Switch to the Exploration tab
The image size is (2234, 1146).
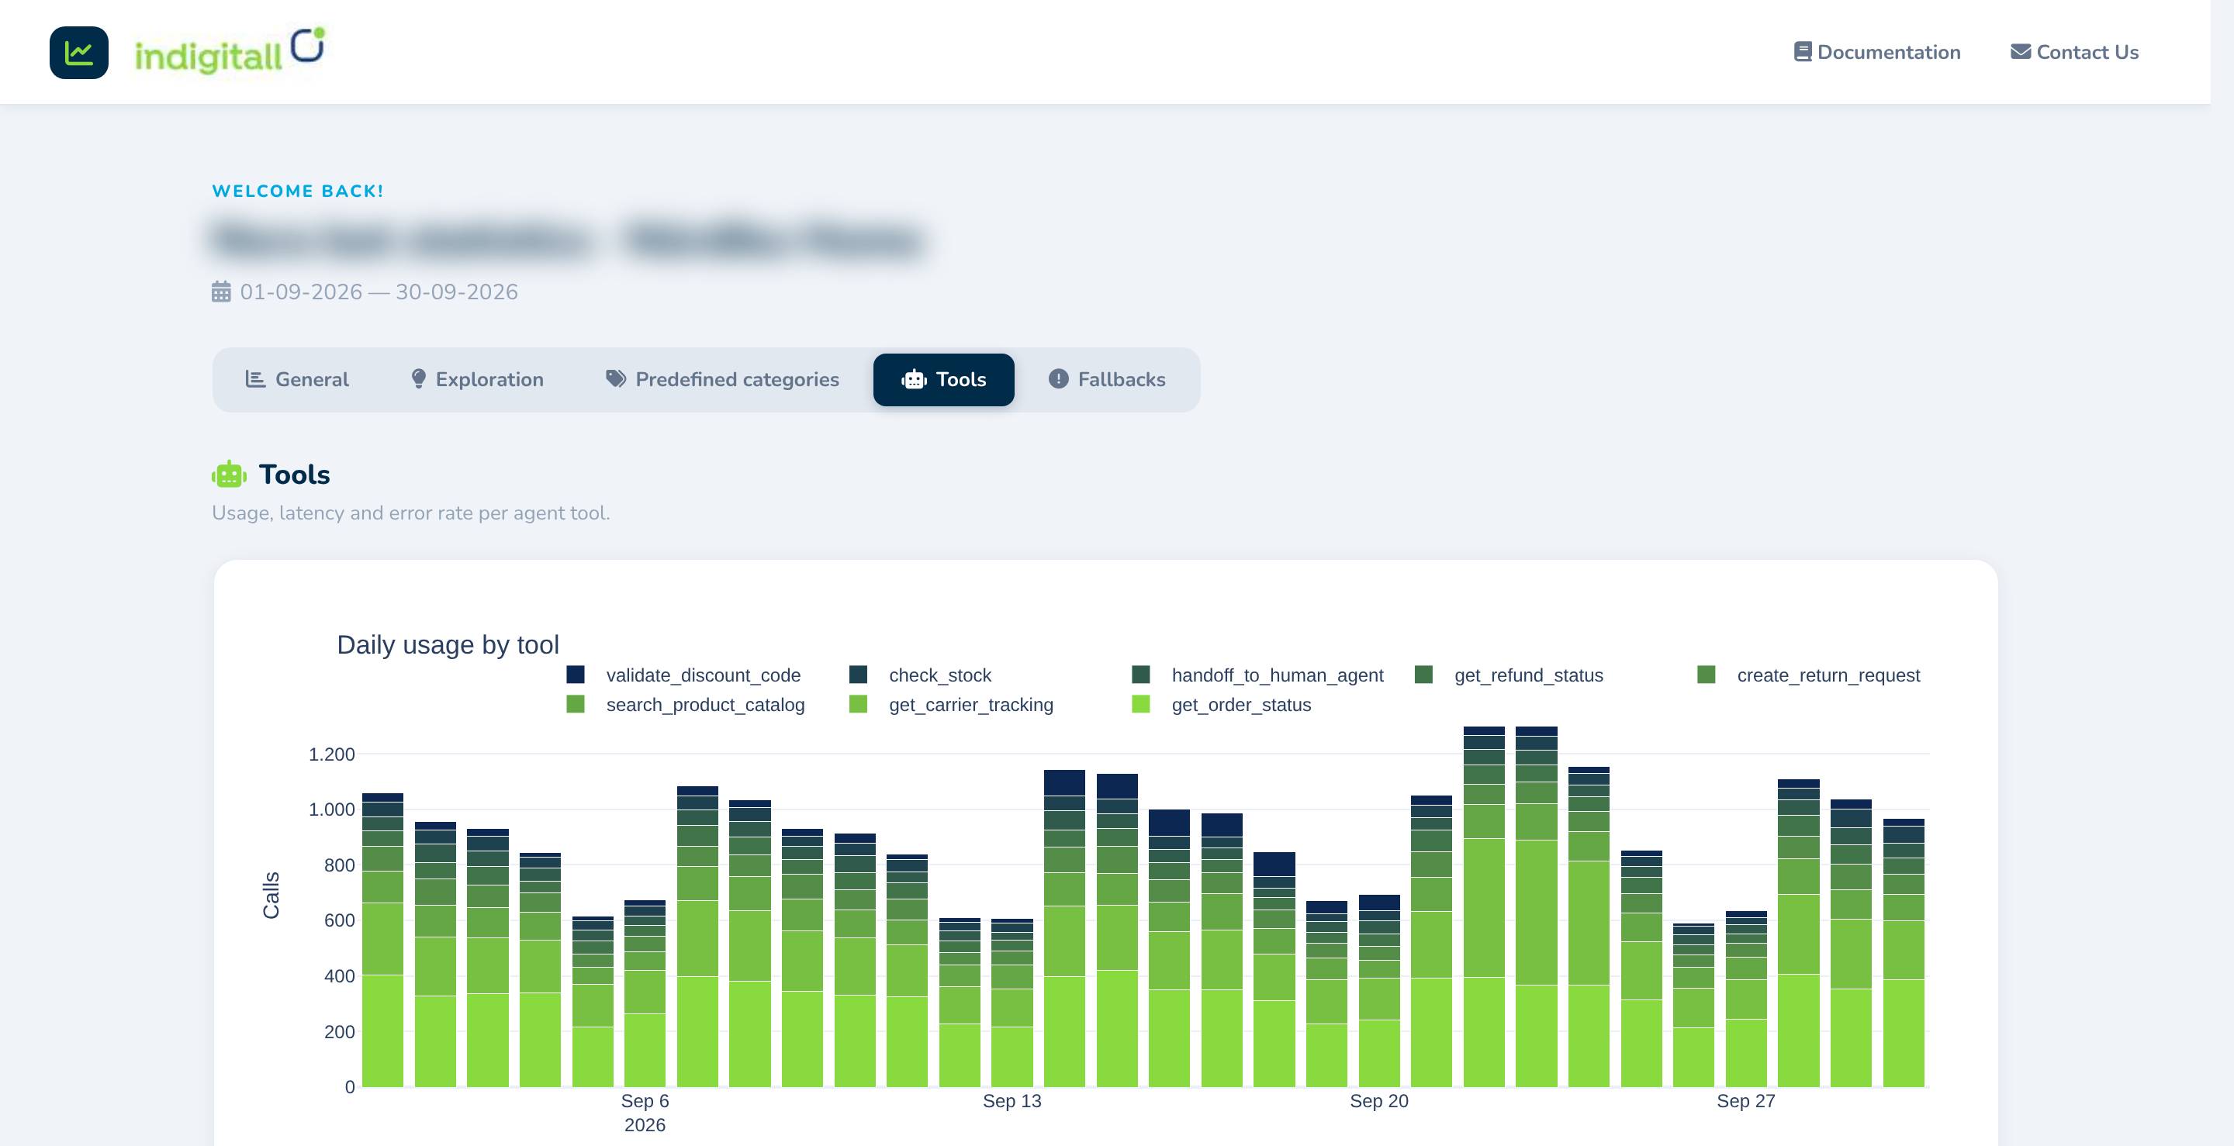coord(477,380)
